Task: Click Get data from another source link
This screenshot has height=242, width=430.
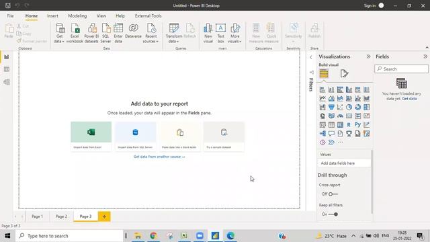Action: coord(159,157)
